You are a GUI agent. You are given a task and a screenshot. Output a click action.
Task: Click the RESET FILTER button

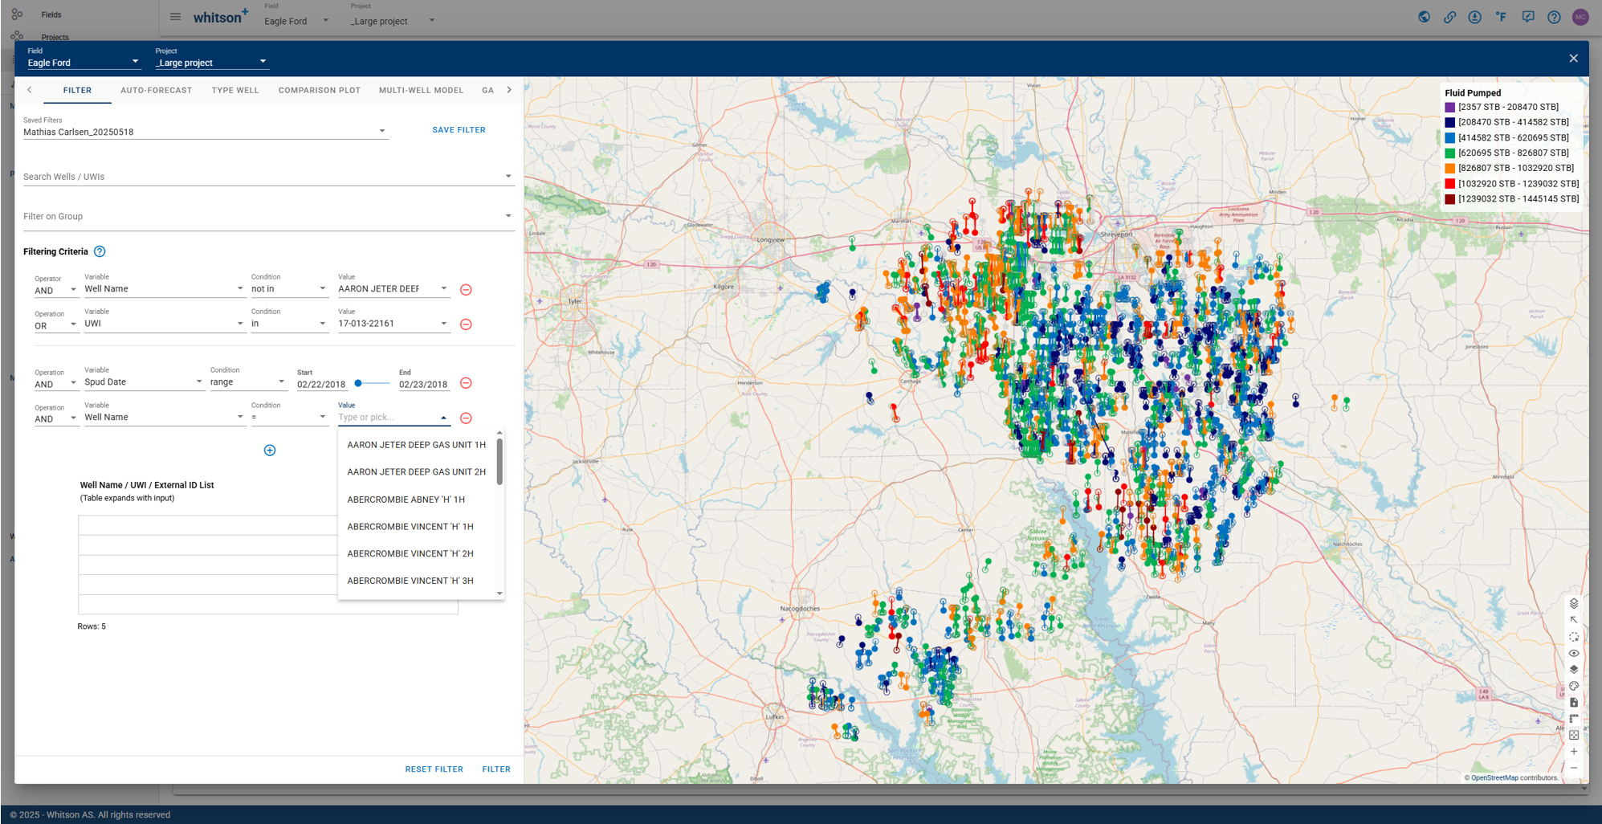[434, 769]
